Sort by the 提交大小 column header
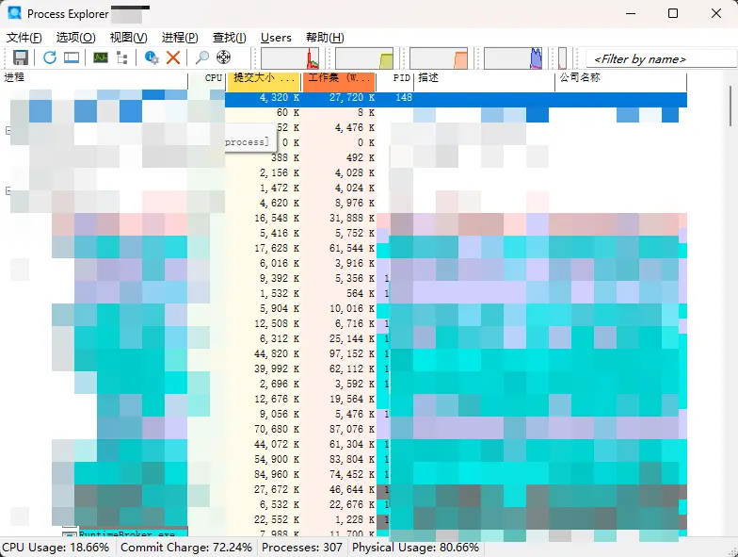 [x=264, y=81]
